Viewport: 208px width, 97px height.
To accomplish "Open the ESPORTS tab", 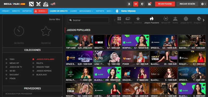I will (x=100, y=11).
